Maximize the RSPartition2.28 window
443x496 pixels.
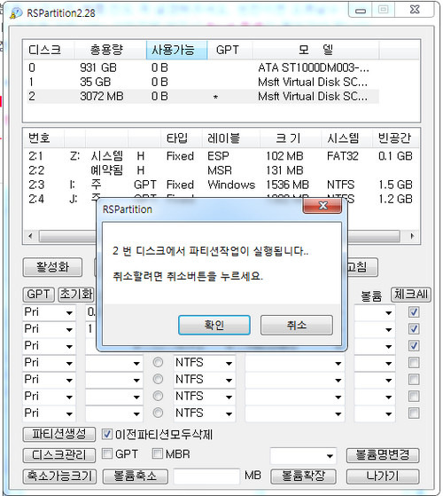pos(383,10)
